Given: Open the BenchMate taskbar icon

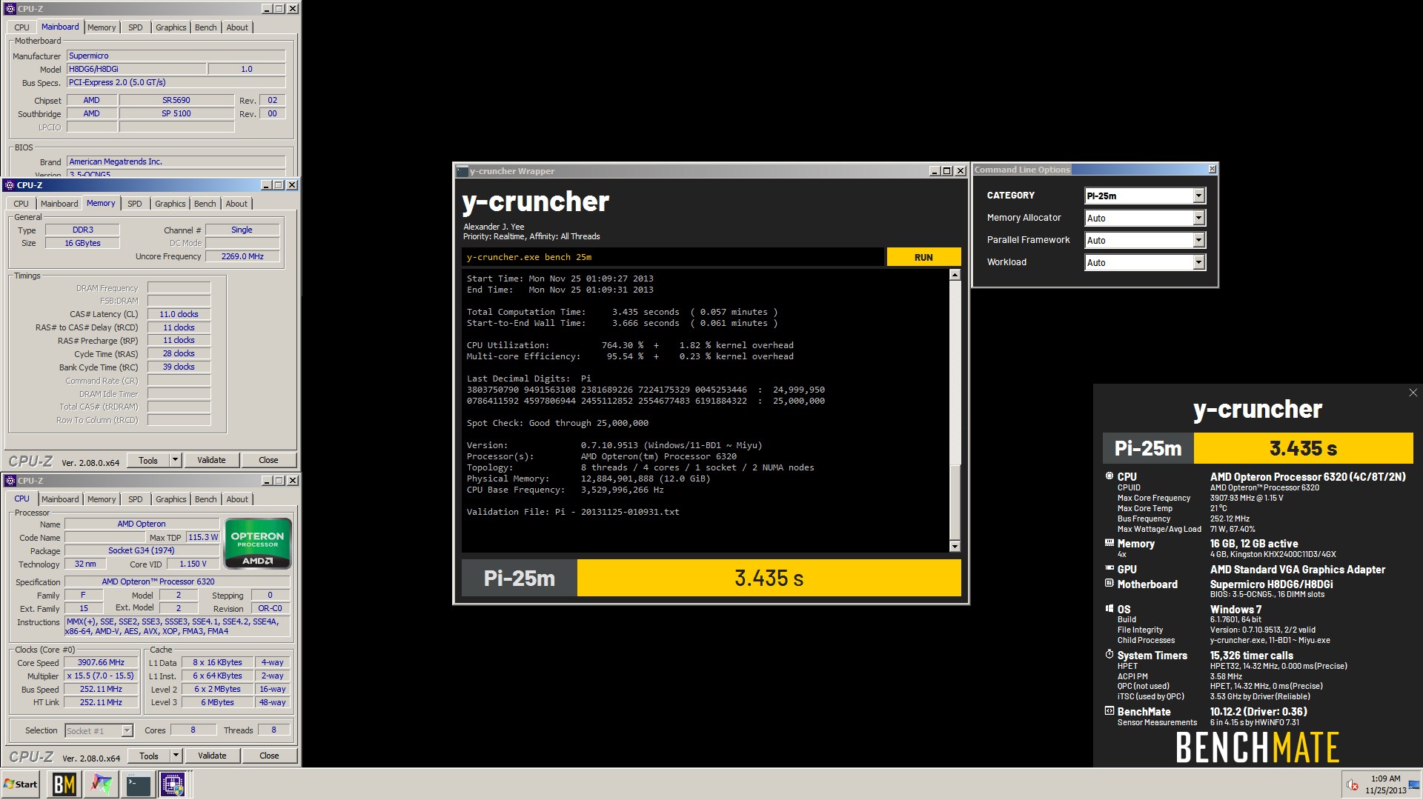Looking at the screenshot, I should tap(64, 784).
